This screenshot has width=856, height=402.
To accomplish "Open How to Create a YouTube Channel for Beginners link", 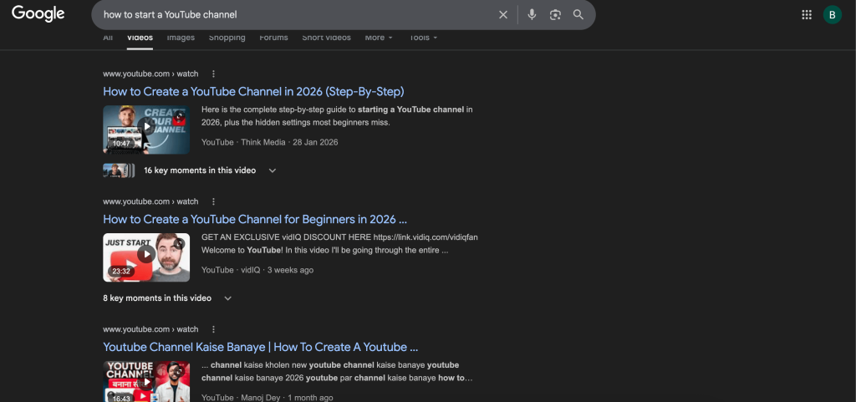I will point(255,219).
